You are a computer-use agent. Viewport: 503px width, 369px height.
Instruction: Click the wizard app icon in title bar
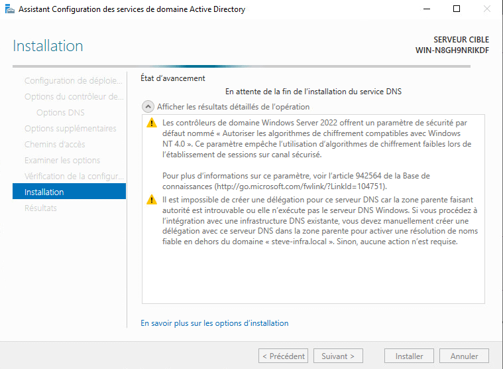coord(9,9)
